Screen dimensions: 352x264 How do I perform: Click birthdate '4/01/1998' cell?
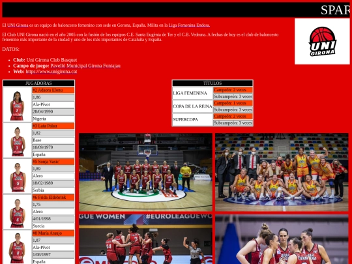click(53, 219)
